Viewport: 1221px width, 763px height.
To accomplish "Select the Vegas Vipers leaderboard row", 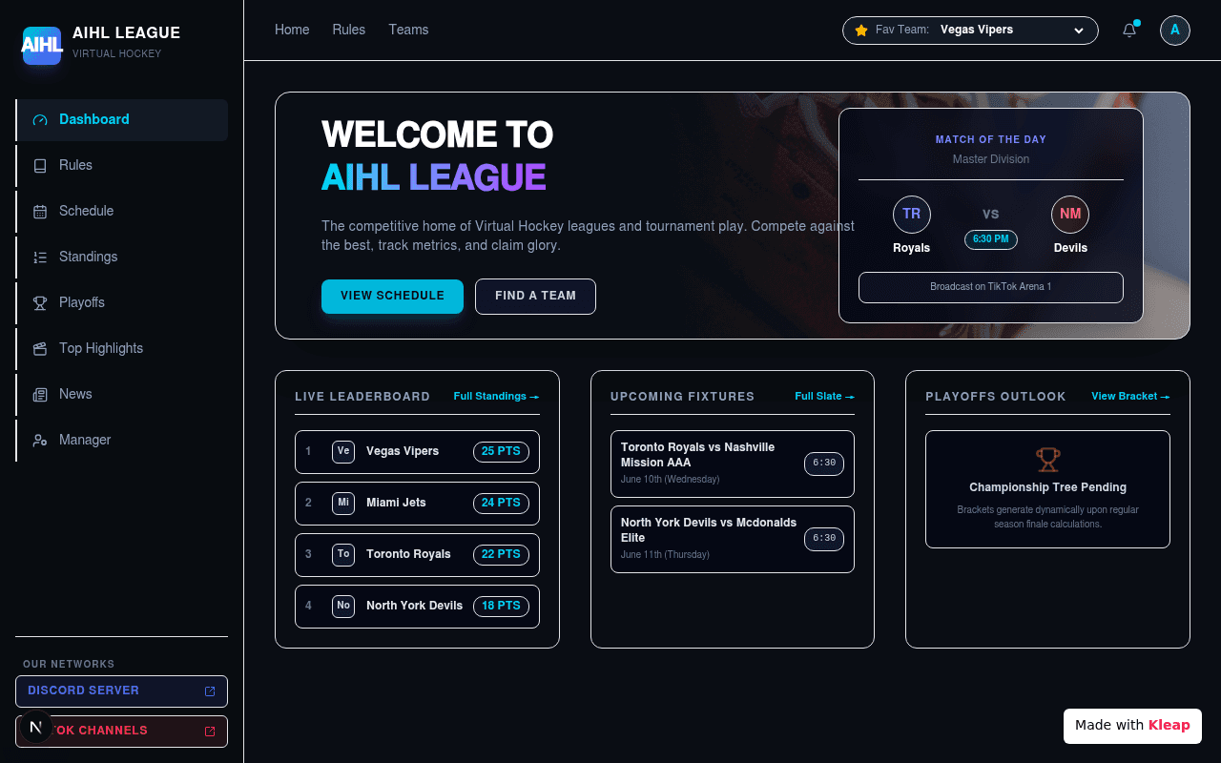I will [417, 452].
